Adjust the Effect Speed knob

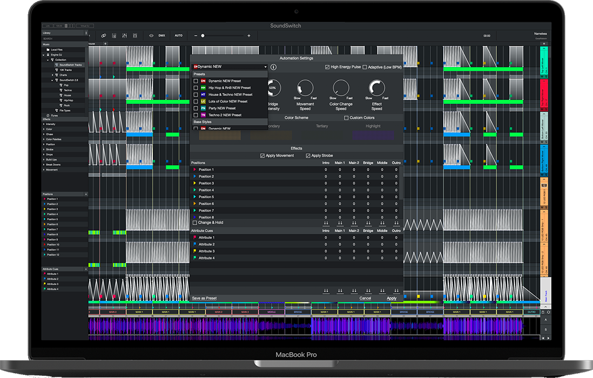coord(376,87)
